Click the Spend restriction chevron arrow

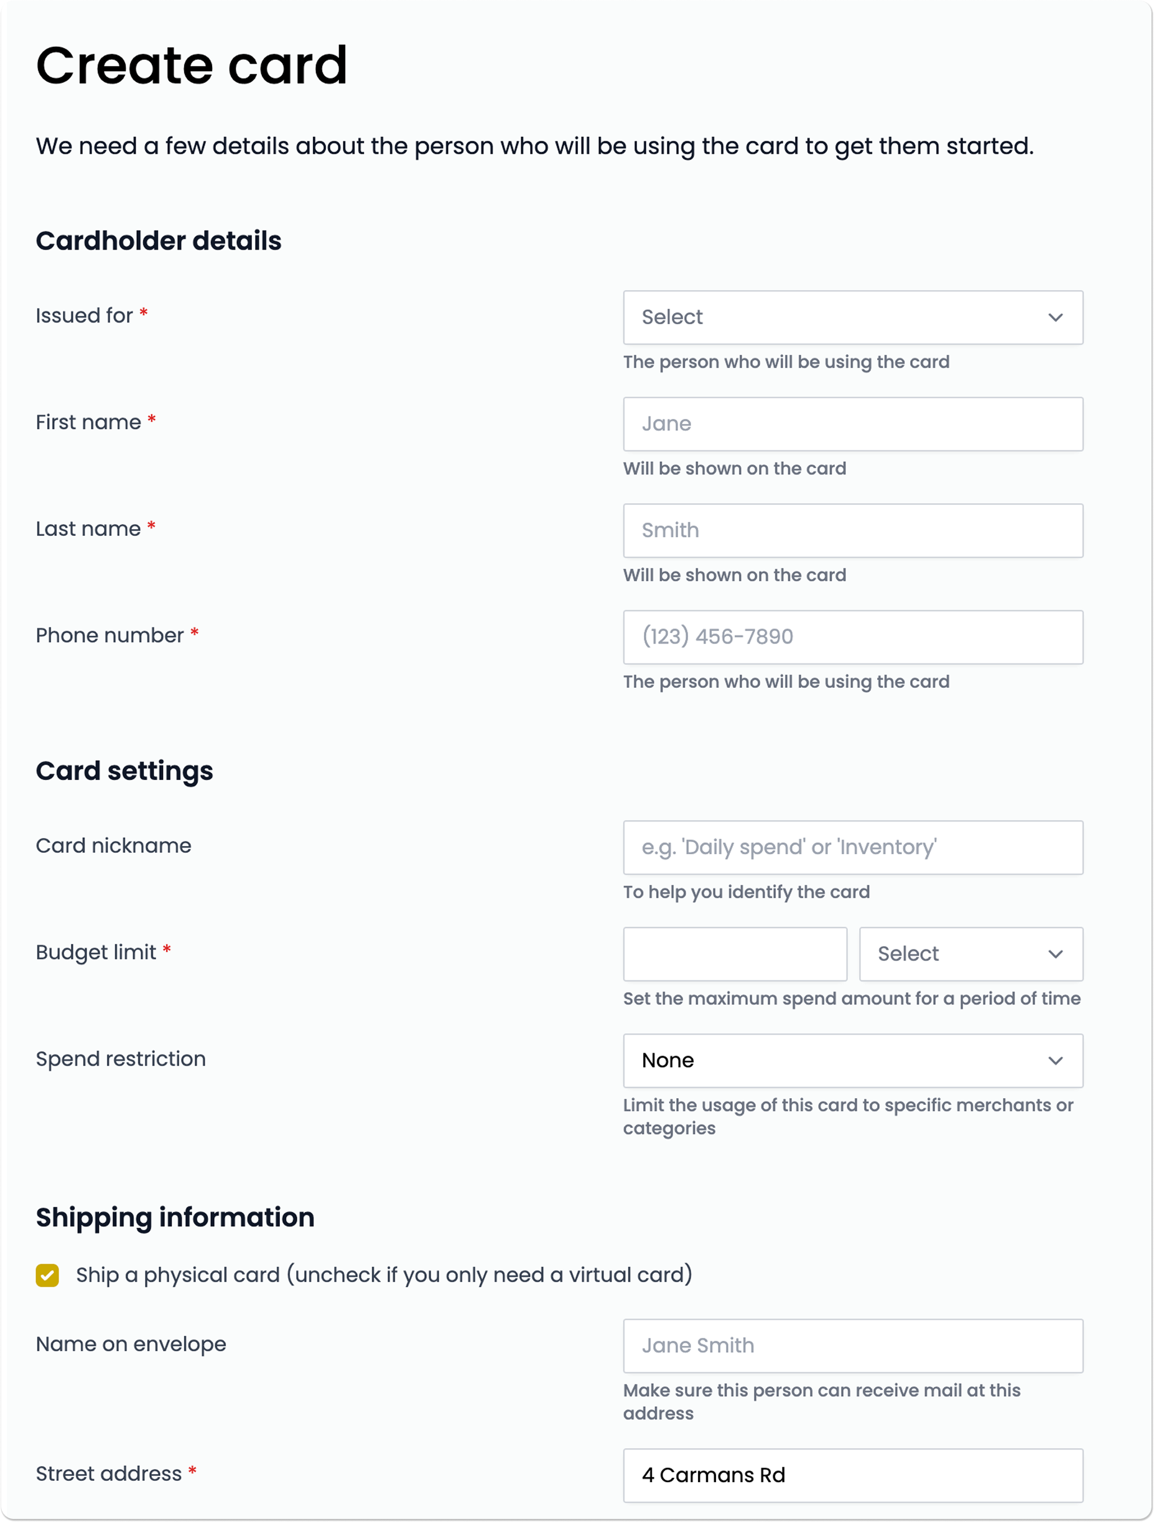1055,1060
